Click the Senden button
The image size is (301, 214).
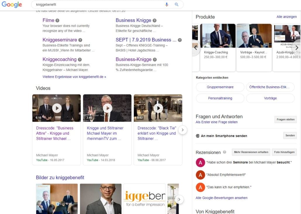tap(290, 135)
